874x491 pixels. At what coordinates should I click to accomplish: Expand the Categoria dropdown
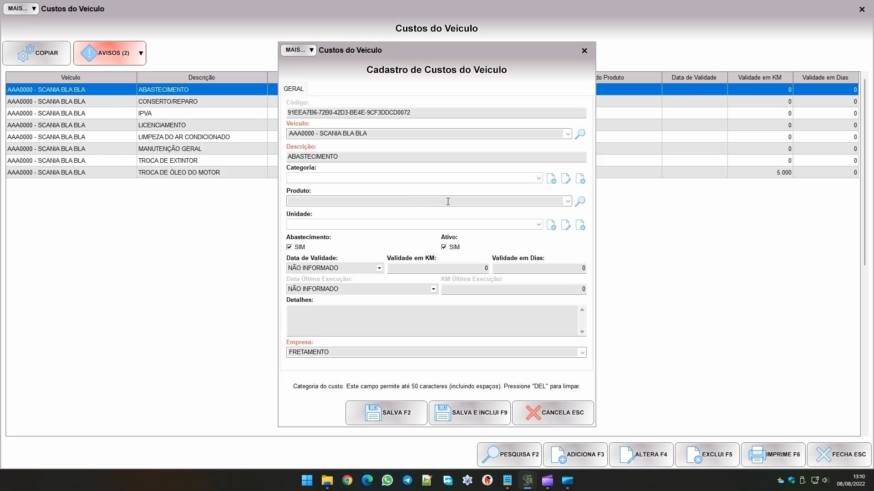tap(539, 178)
